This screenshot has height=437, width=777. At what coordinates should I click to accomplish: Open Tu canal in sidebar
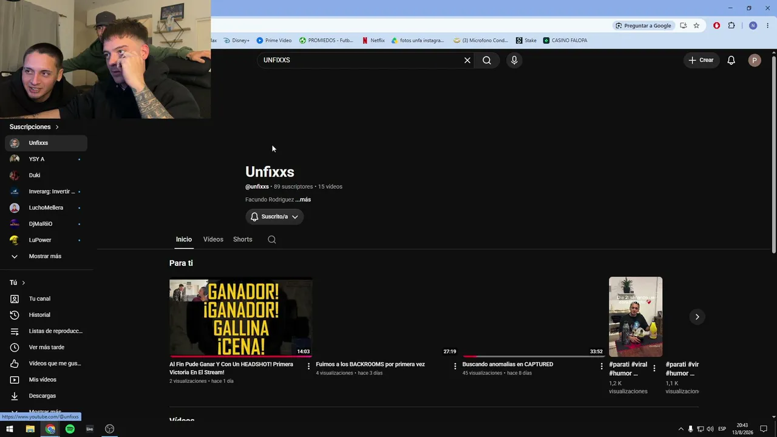pyautogui.click(x=46, y=299)
